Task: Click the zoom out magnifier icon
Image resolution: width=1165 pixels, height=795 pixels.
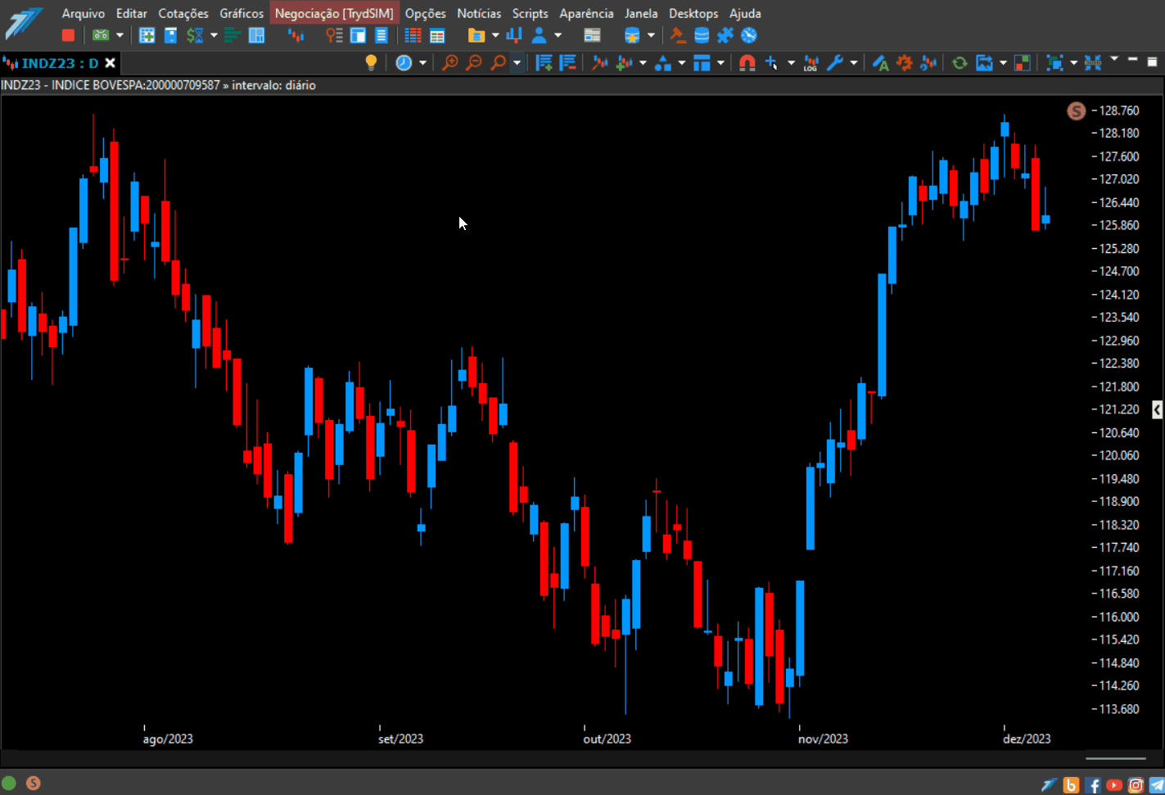Action: (x=473, y=62)
